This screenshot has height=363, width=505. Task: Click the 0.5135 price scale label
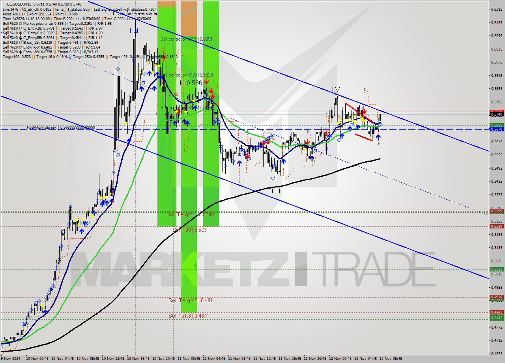tap(497, 247)
